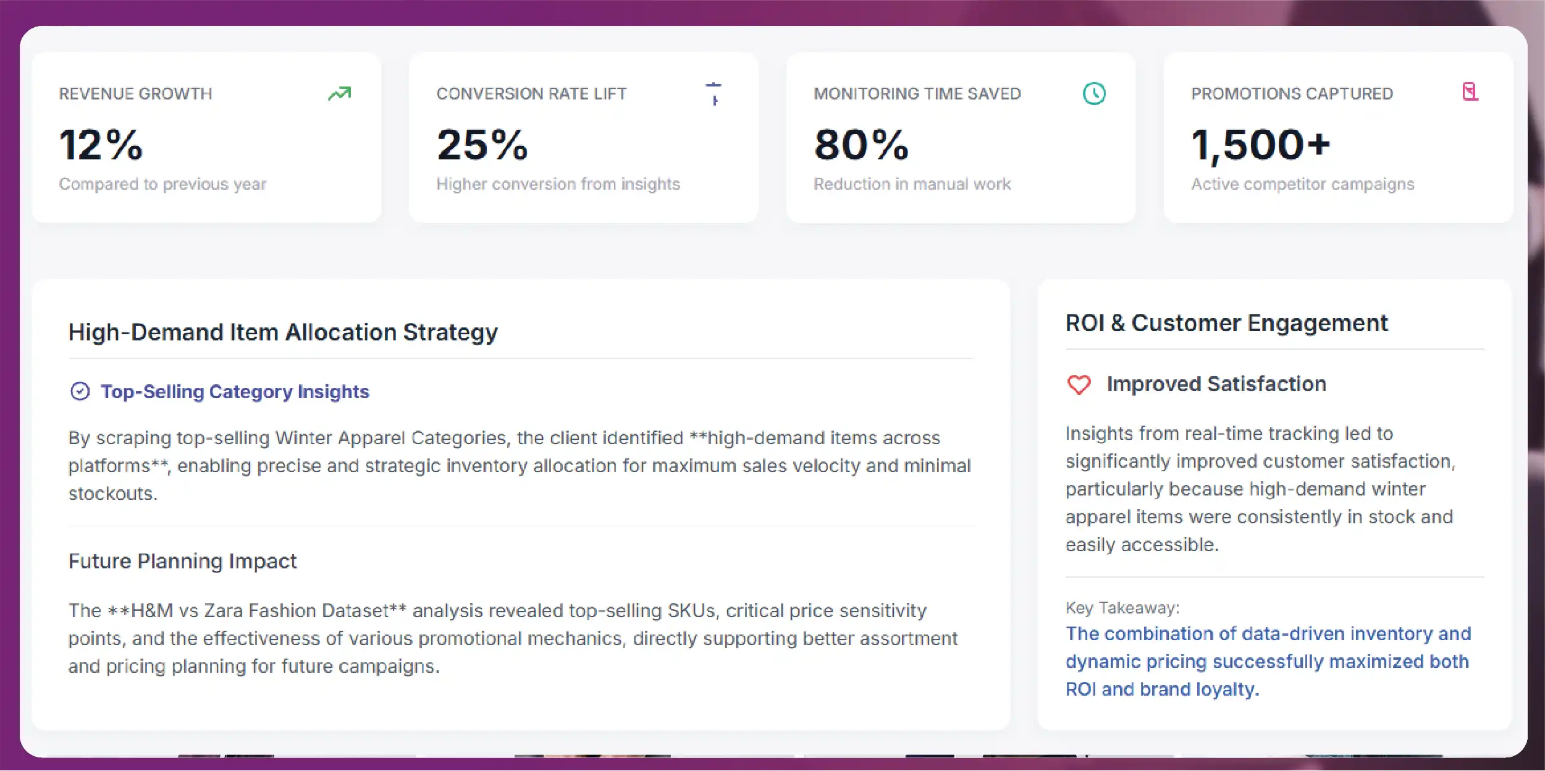Viewport: 1545px width, 771px height.
Task: Click the red heart icon beside Improved Satisfaction
Action: click(x=1079, y=384)
